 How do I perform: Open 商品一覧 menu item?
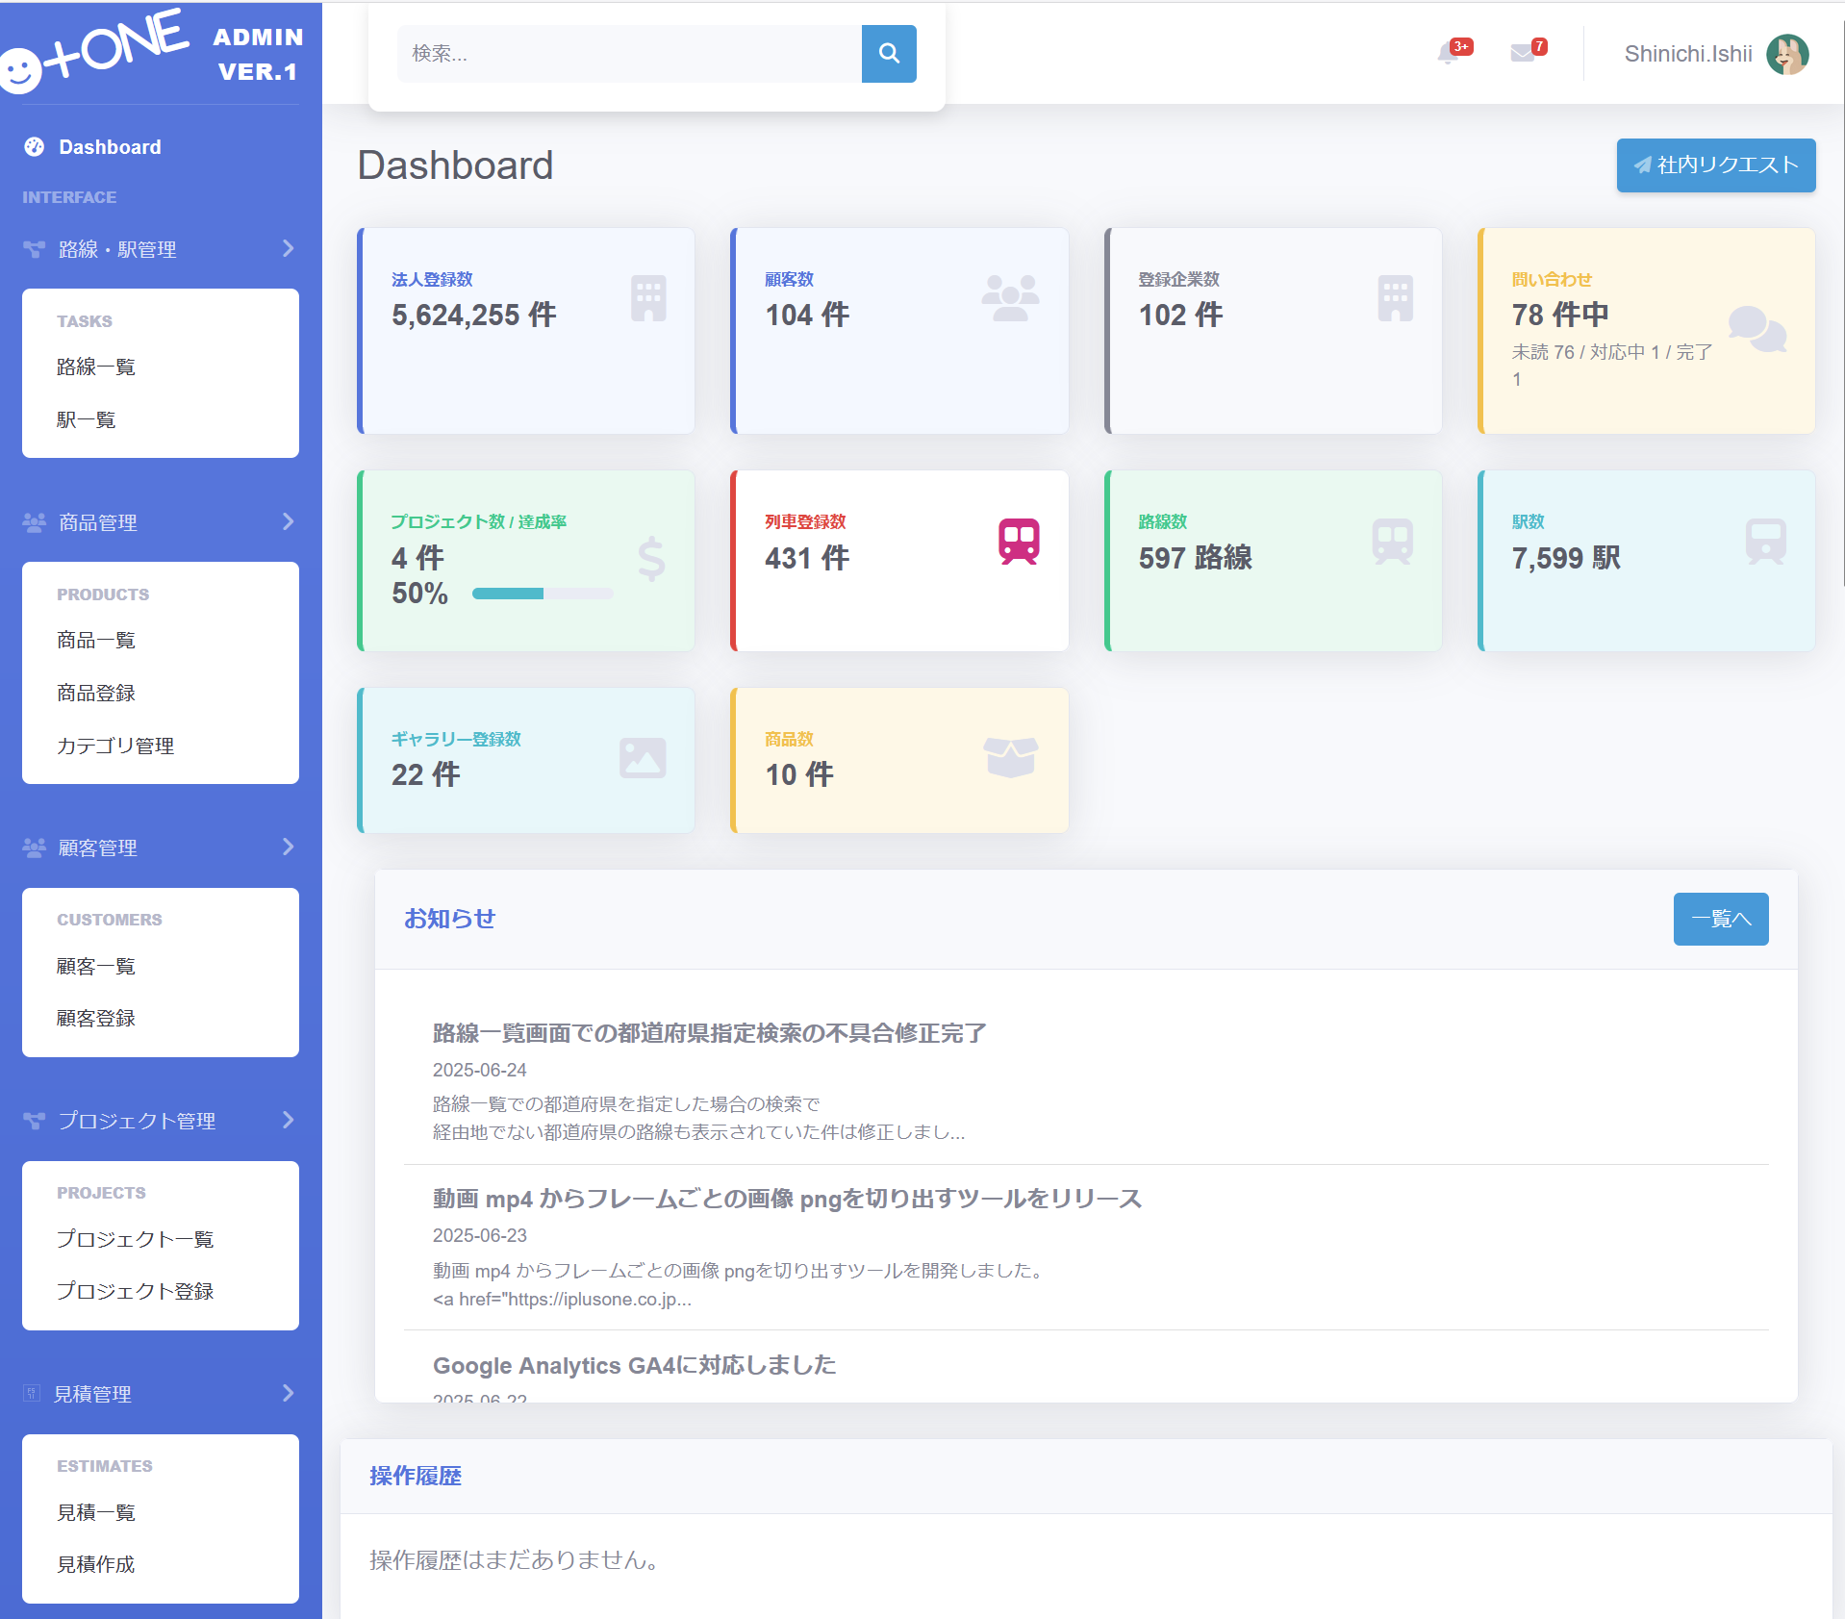[96, 641]
